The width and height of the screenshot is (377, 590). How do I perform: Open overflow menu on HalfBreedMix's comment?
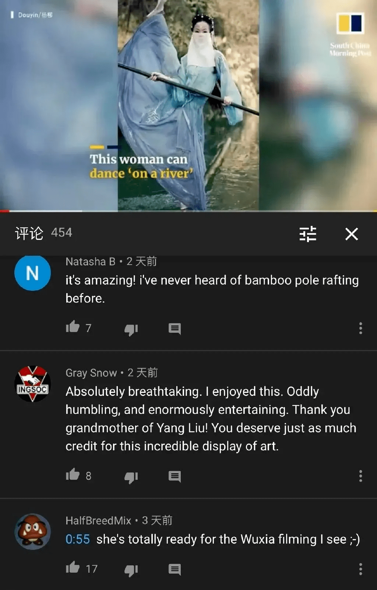tap(360, 569)
